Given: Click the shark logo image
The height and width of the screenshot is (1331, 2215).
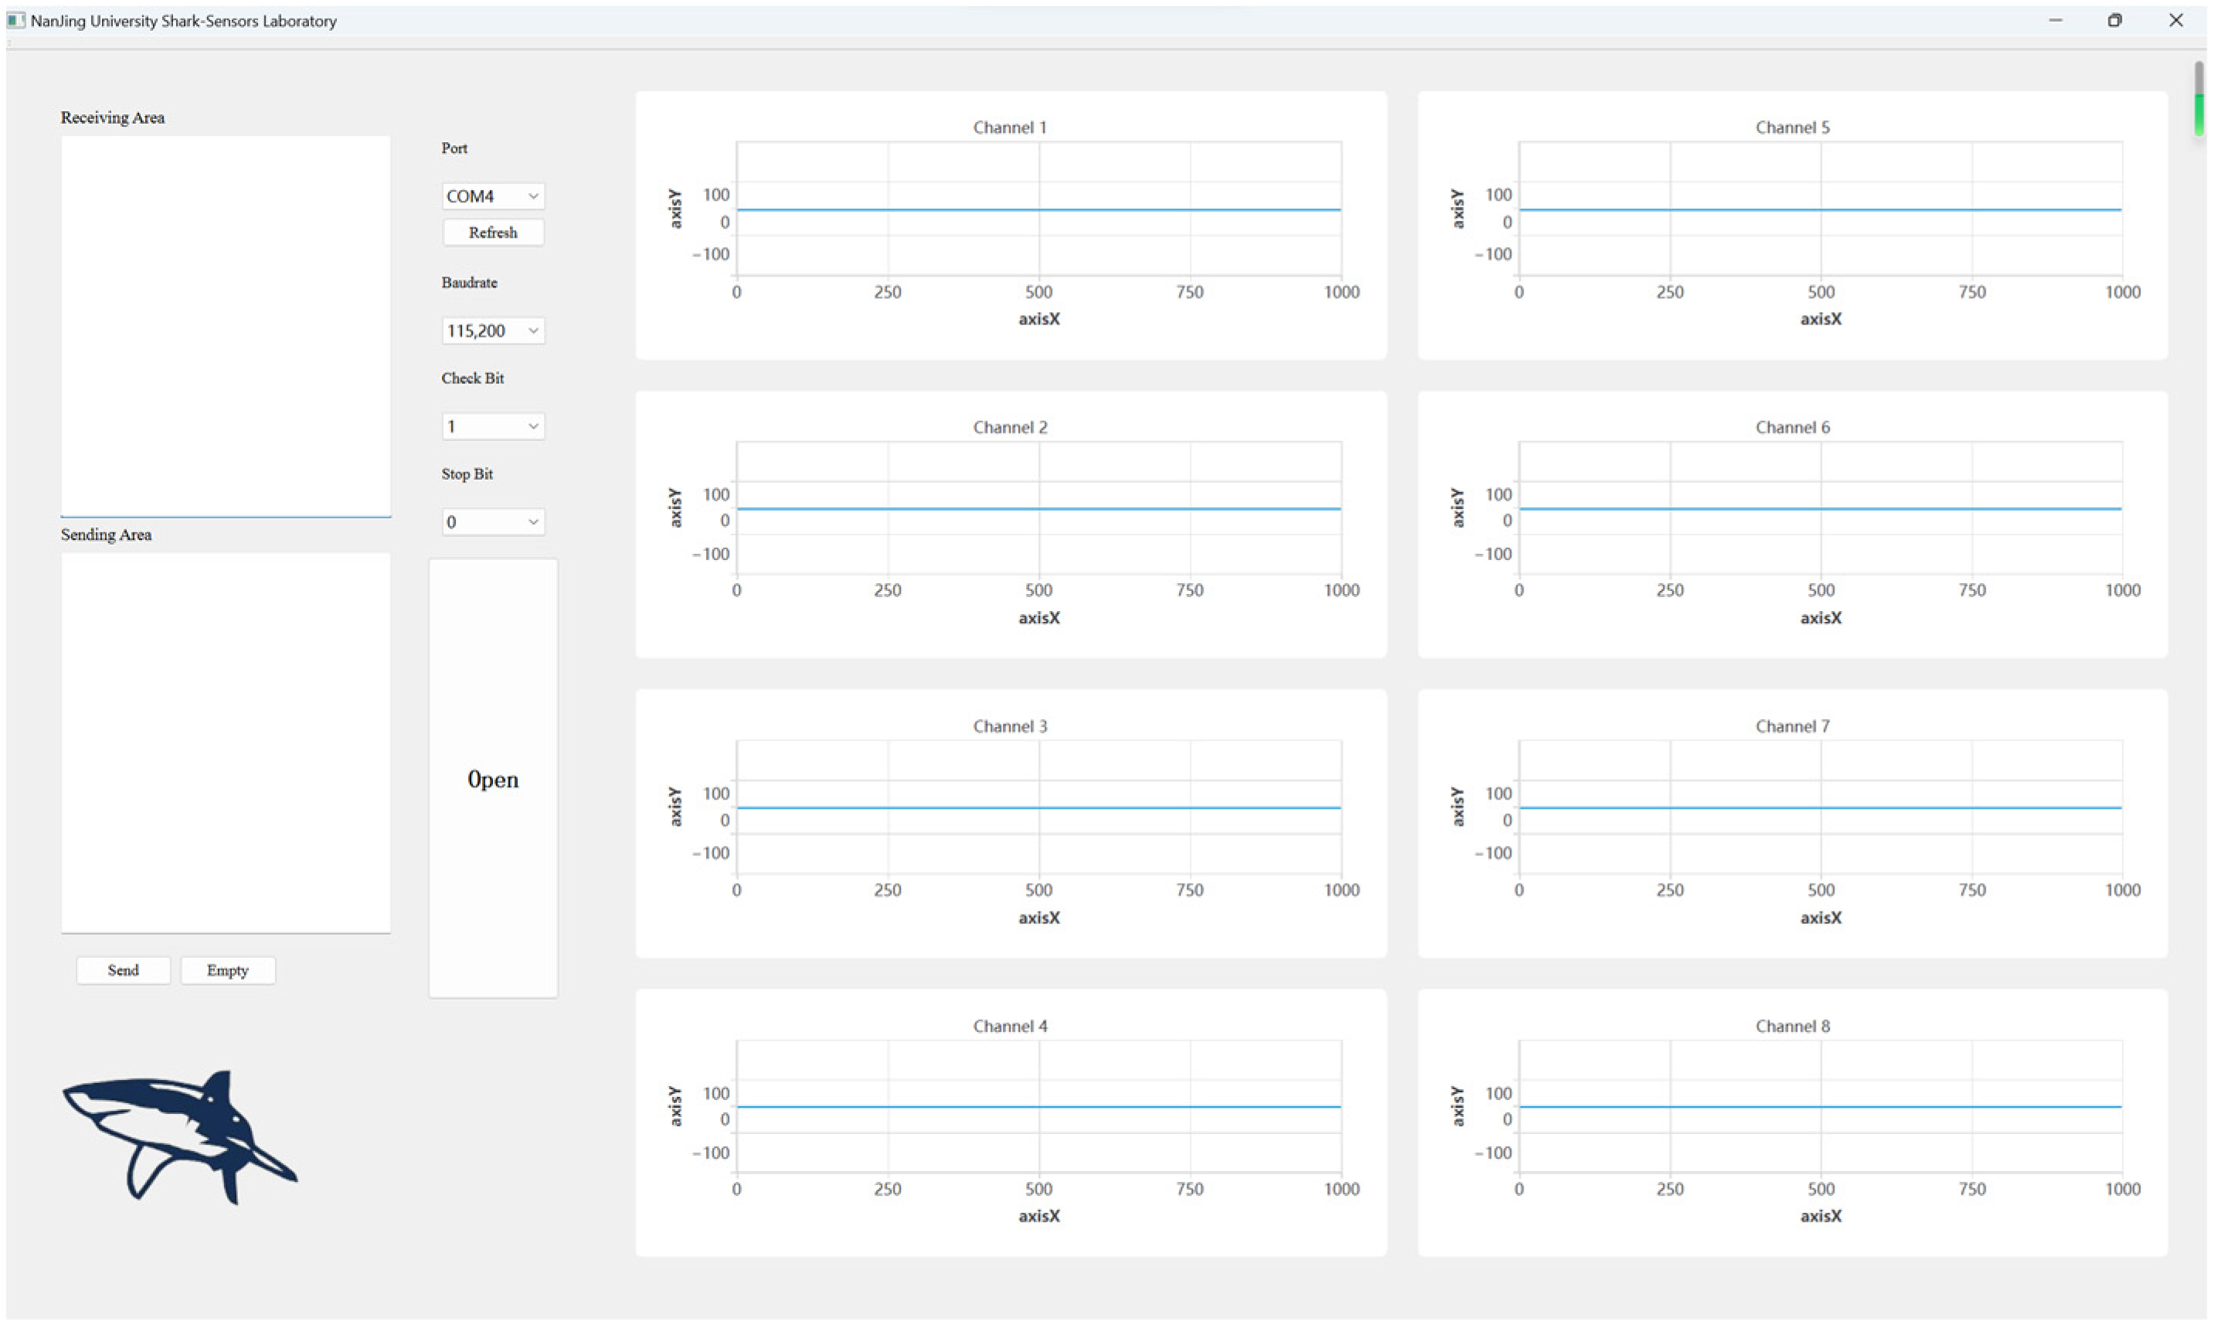Looking at the screenshot, I should coord(179,1136).
